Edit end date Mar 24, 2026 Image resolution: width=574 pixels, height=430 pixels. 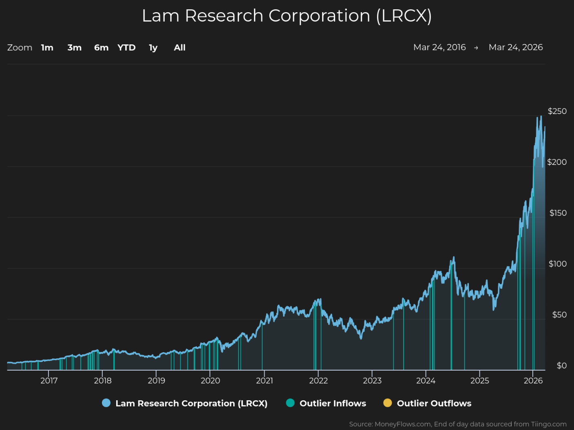click(x=516, y=47)
